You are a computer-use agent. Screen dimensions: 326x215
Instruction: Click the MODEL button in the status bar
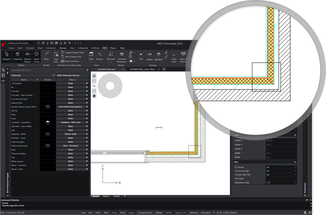point(169,212)
